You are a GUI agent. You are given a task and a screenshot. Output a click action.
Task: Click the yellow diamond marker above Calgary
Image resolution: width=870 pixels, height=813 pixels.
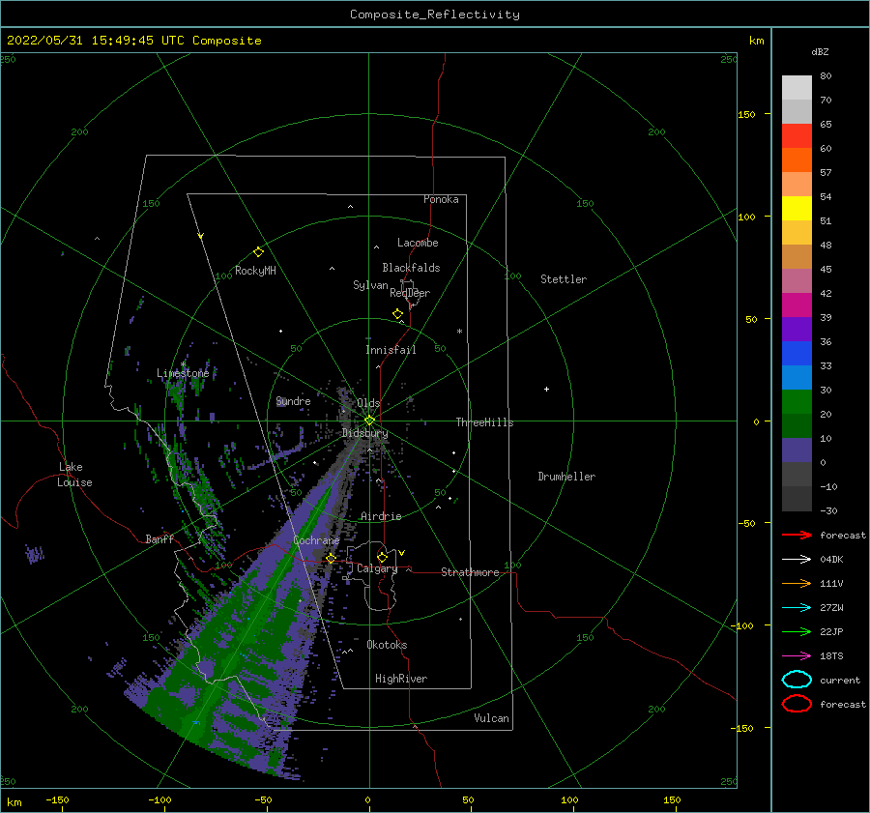[382, 557]
